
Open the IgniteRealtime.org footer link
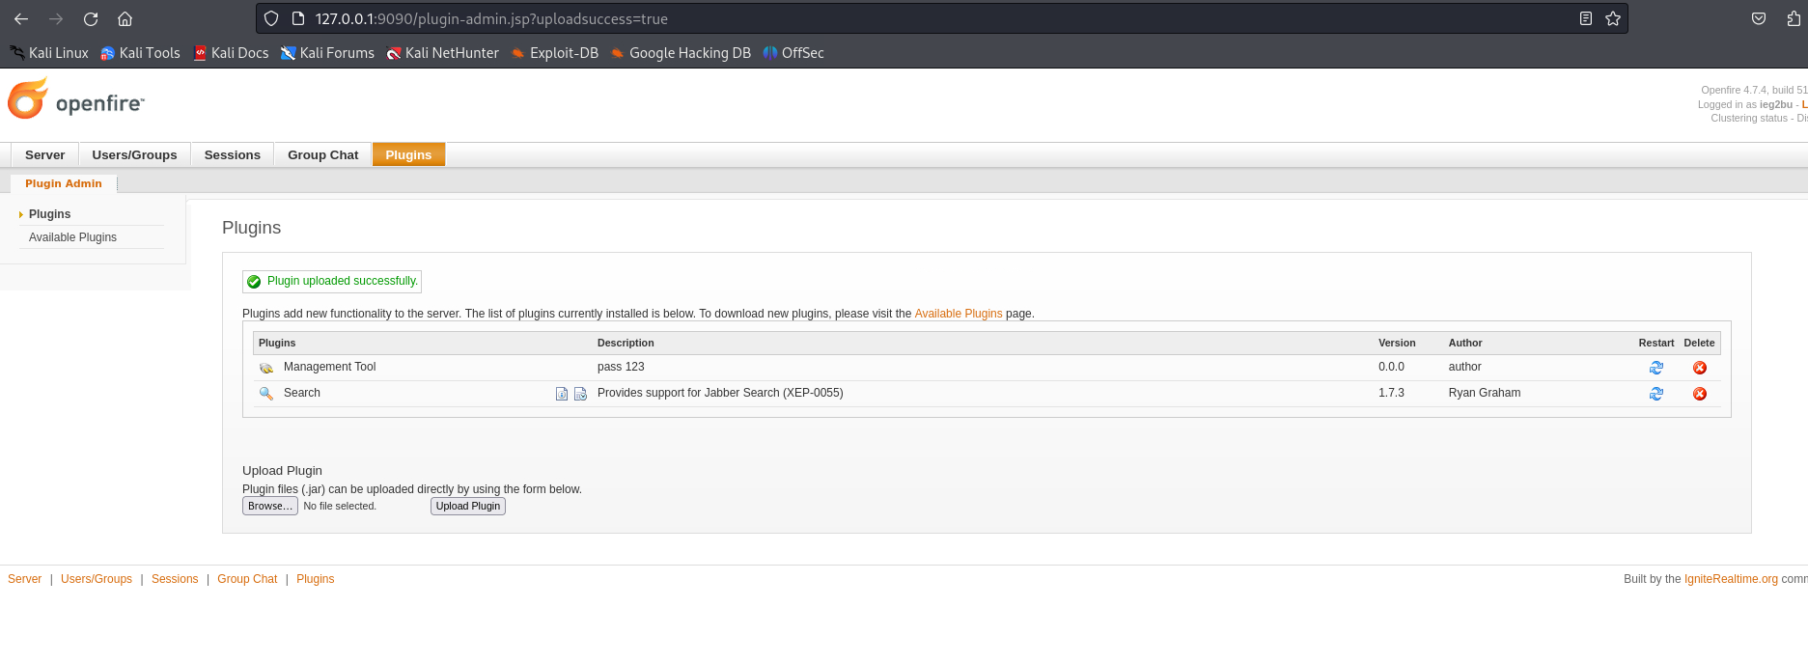click(1731, 579)
